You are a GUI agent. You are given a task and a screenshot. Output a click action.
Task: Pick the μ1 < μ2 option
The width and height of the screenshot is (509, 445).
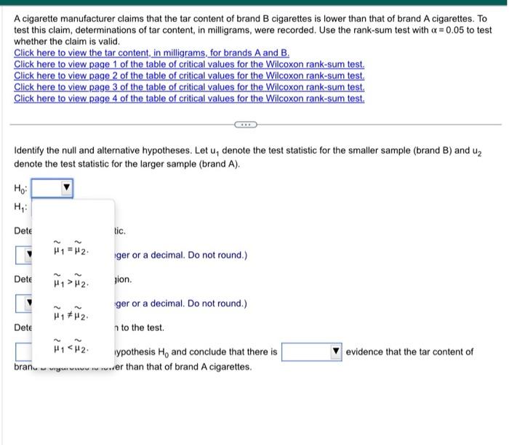(x=71, y=346)
